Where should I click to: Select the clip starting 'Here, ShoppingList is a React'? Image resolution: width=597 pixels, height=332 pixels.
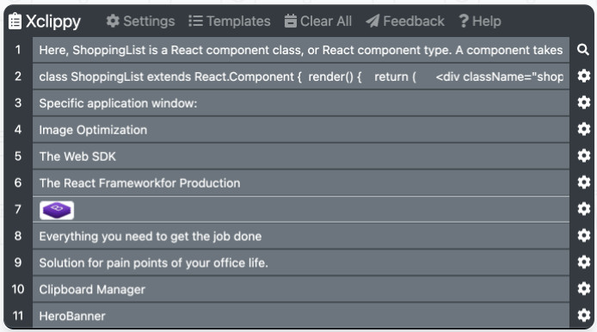click(x=301, y=50)
